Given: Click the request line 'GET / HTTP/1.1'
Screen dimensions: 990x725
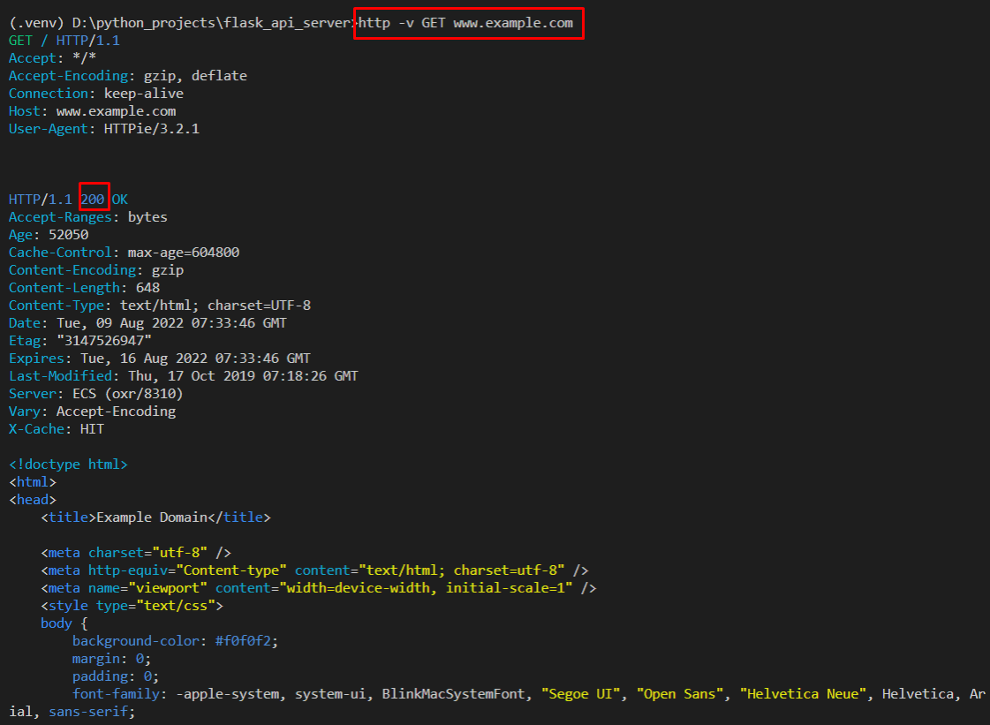Looking at the screenshot, I should (x=64, y=41).
